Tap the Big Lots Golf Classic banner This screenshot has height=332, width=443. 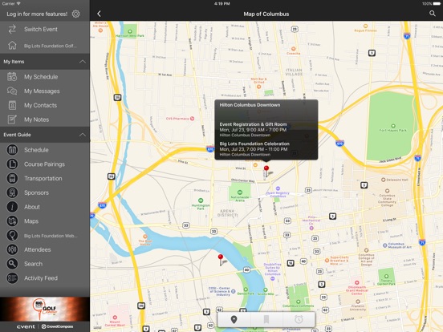pos(45,309)
